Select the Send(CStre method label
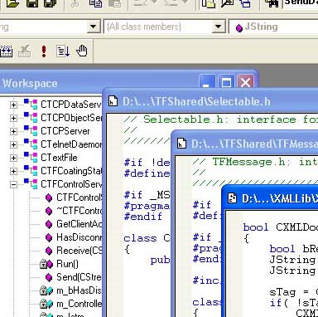The height and width of the screenshot is (317, 318). [79, 277]
